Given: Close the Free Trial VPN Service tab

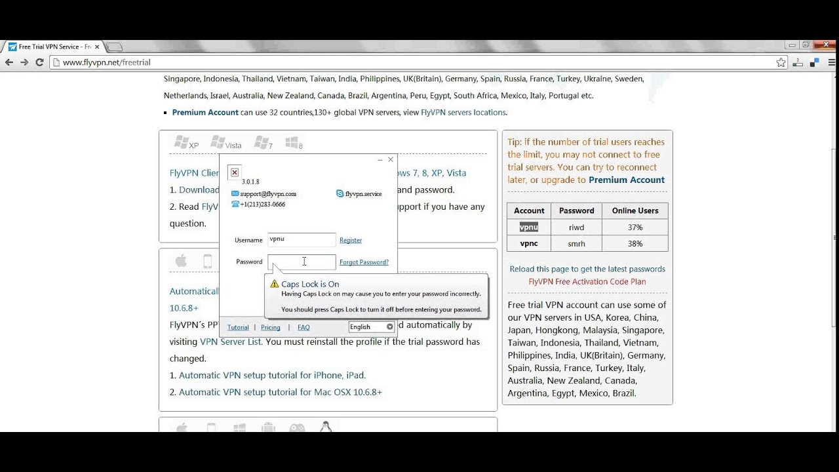Looking at the screenshot, I should tap(97, 47).
